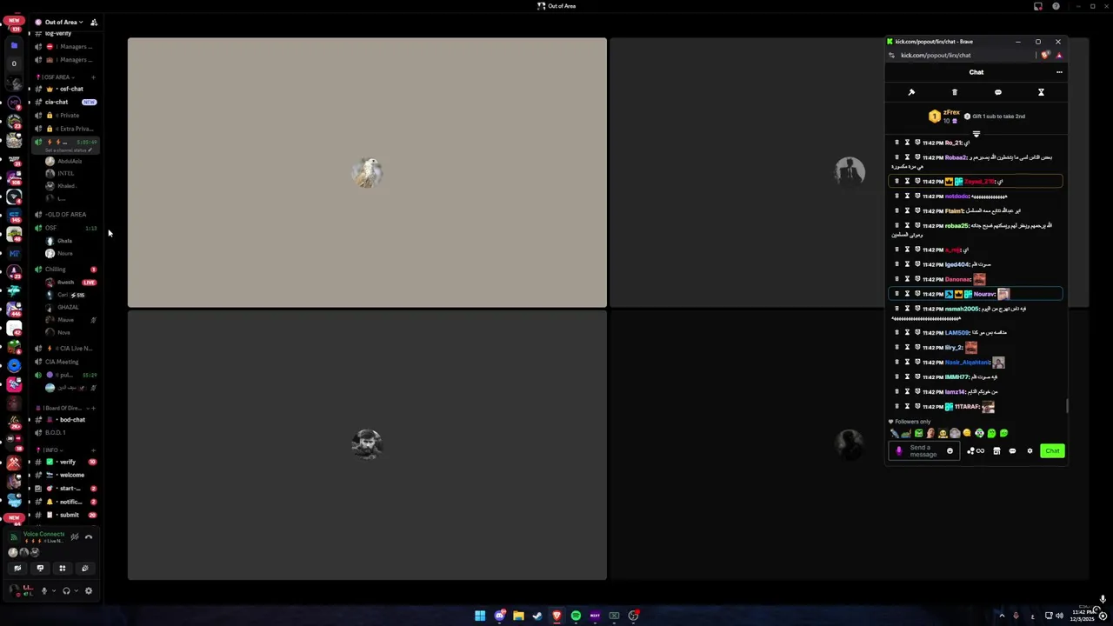Watch the LIVE stream in Chilling channel
This screenshot has width=1113, height=626.
click(x=89, y=283)
